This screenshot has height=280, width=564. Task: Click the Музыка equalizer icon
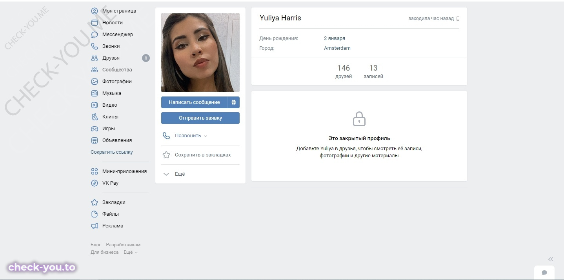point(95,93)
